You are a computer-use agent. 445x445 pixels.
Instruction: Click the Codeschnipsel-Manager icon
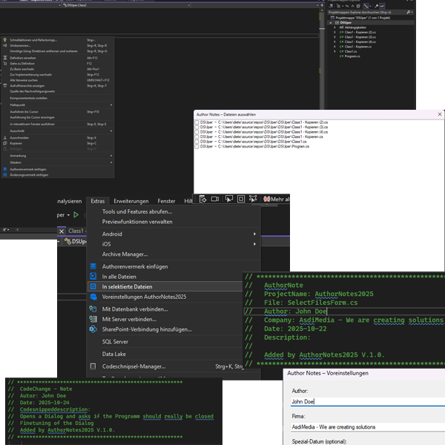pos(93,366)
